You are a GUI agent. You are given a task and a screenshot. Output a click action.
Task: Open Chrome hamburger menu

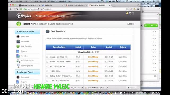pyautogui.click(x=138, y=9)
